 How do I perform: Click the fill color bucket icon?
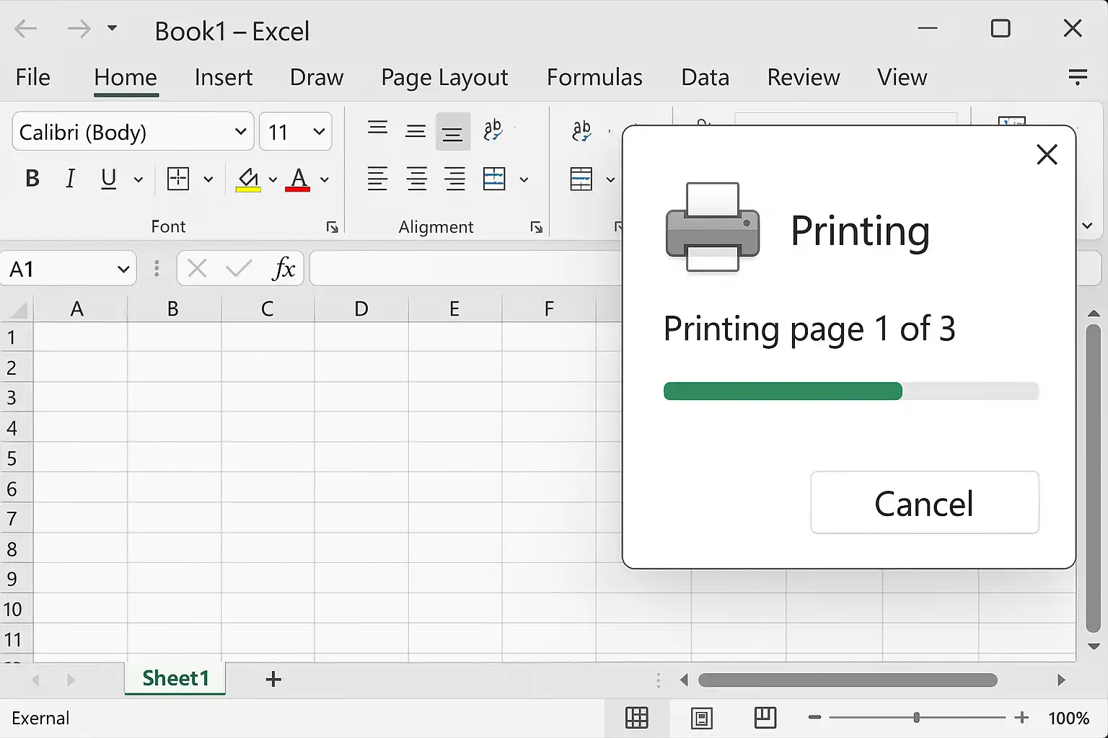point(247,179)
